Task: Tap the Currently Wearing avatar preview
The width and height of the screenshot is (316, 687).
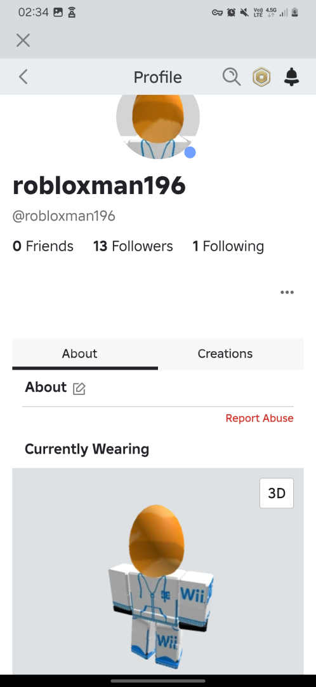Action: [x=158, y=571]
